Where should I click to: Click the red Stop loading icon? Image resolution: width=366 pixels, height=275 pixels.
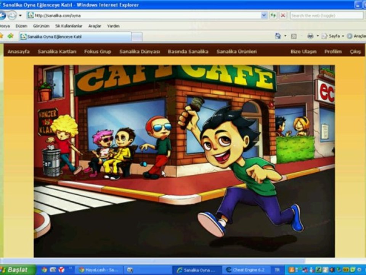283,15
